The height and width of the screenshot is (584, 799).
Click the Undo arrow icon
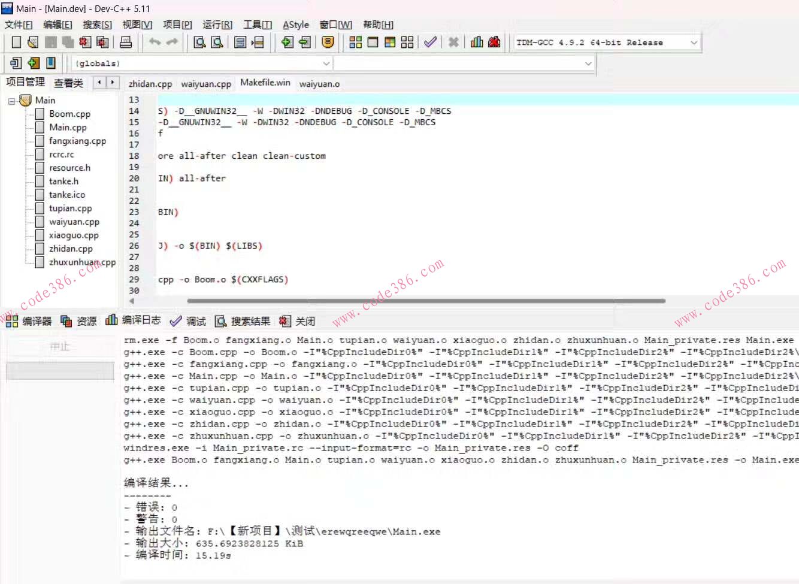(155, 42)
